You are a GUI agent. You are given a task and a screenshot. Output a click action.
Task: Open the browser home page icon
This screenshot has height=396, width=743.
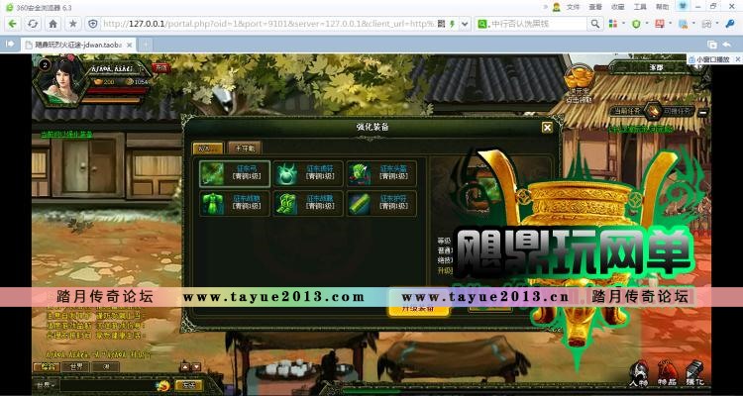53,24
